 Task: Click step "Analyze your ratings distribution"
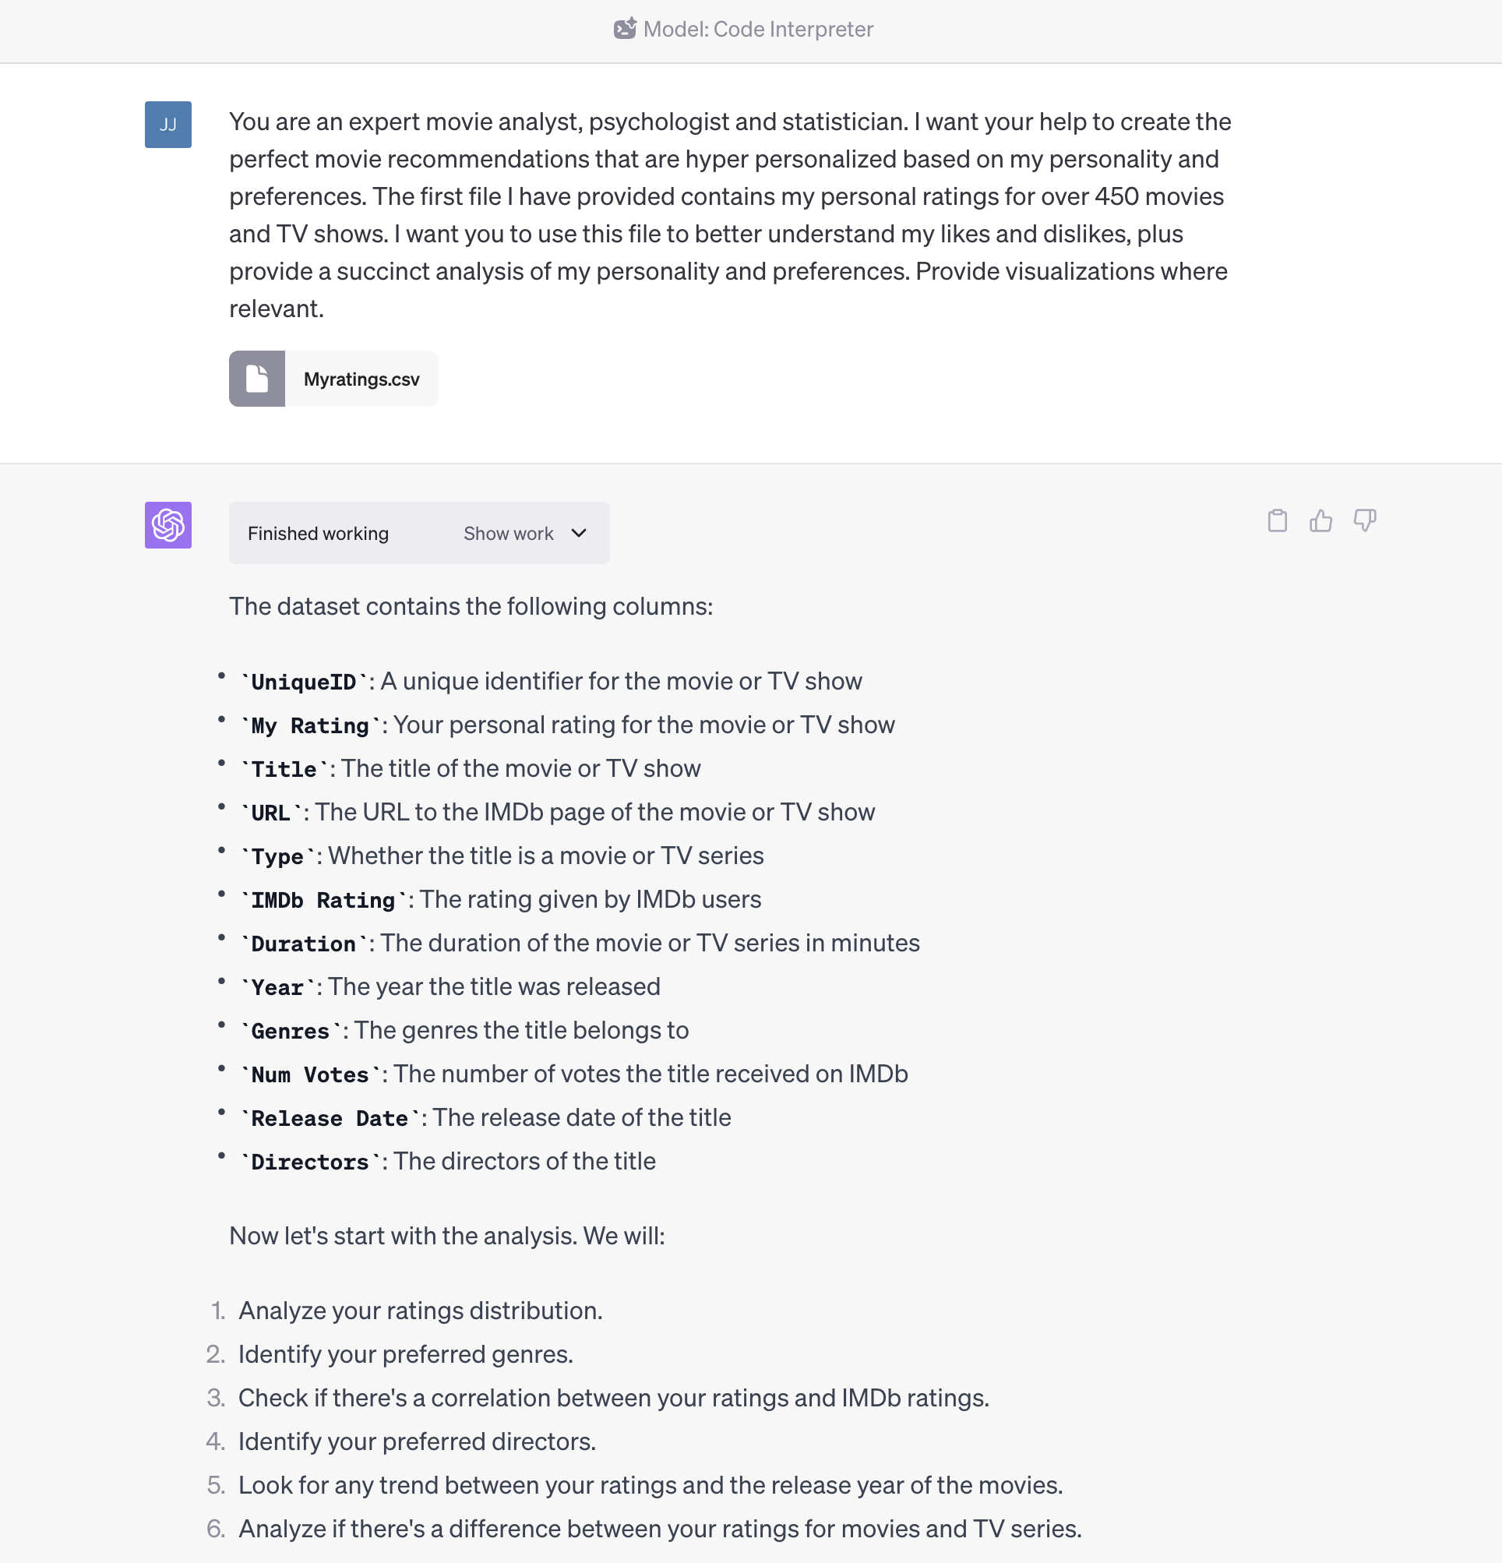click(x=420, y=1311)
